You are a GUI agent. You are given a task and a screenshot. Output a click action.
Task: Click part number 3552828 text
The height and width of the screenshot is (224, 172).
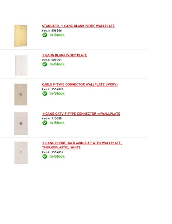click(57, 89)
